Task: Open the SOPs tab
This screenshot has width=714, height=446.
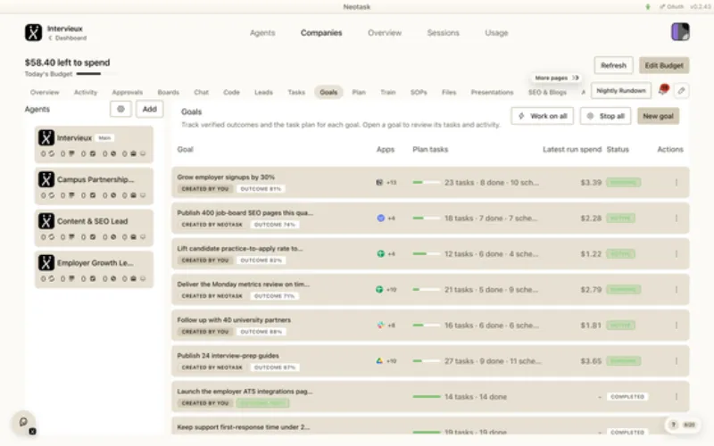Action: (419, 93)
